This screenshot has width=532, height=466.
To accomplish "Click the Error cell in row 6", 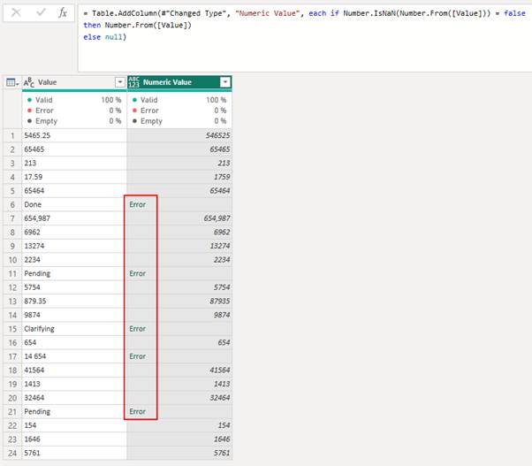I will point(138,204).
